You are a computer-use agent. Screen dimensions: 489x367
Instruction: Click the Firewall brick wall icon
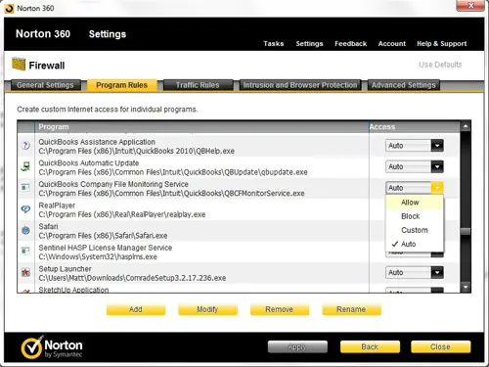(x=19, y=64)
